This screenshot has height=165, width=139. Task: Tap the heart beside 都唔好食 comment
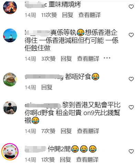coord(131,79)
